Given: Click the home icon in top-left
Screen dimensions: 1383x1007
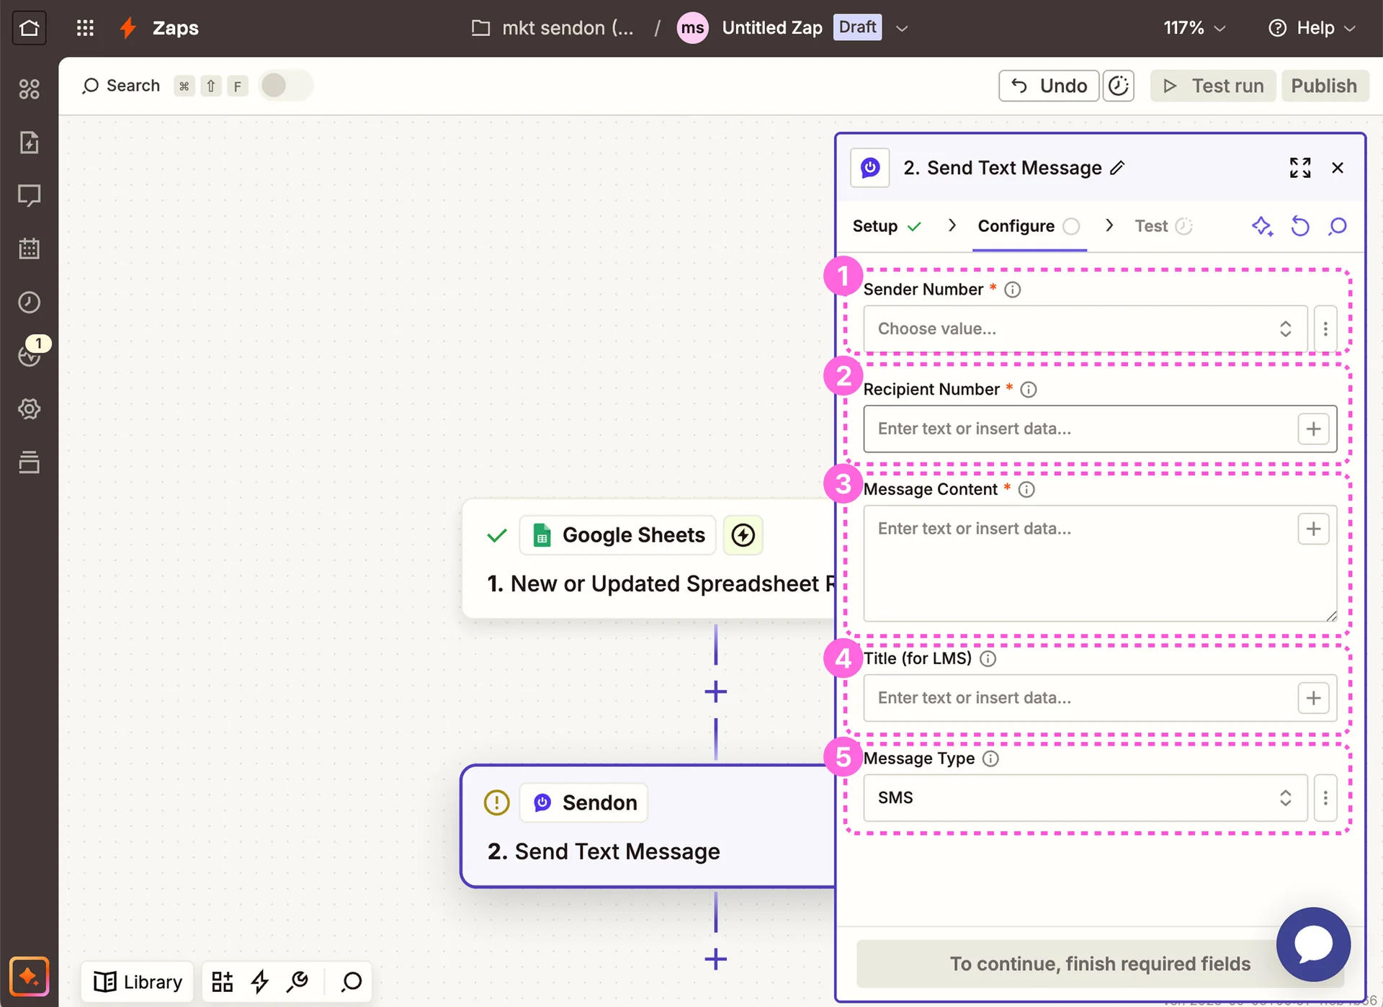Looking at the screenshot, I should (29, 28).
